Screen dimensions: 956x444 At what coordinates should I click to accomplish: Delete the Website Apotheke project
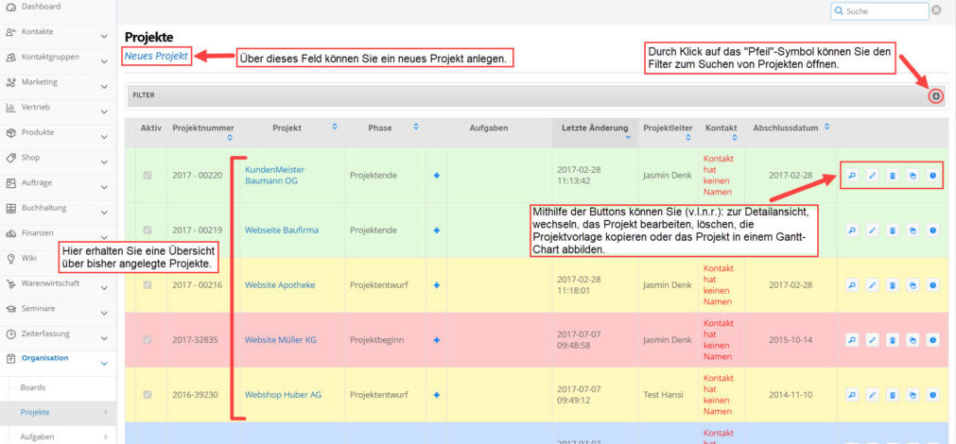coord(892,285)
